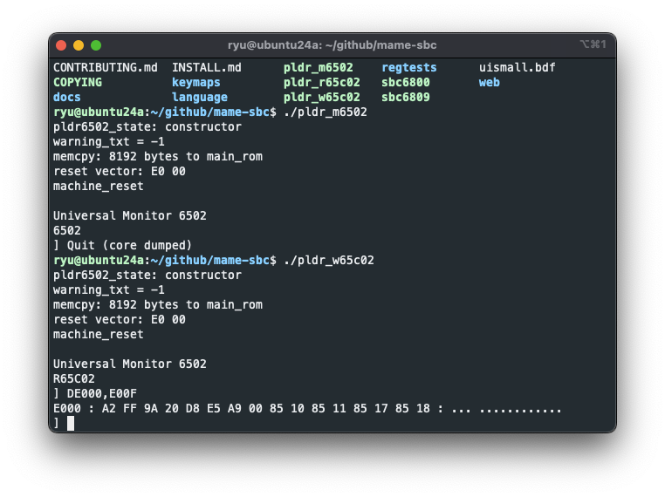Click the file name uismall.bdf

coord(517,67)
